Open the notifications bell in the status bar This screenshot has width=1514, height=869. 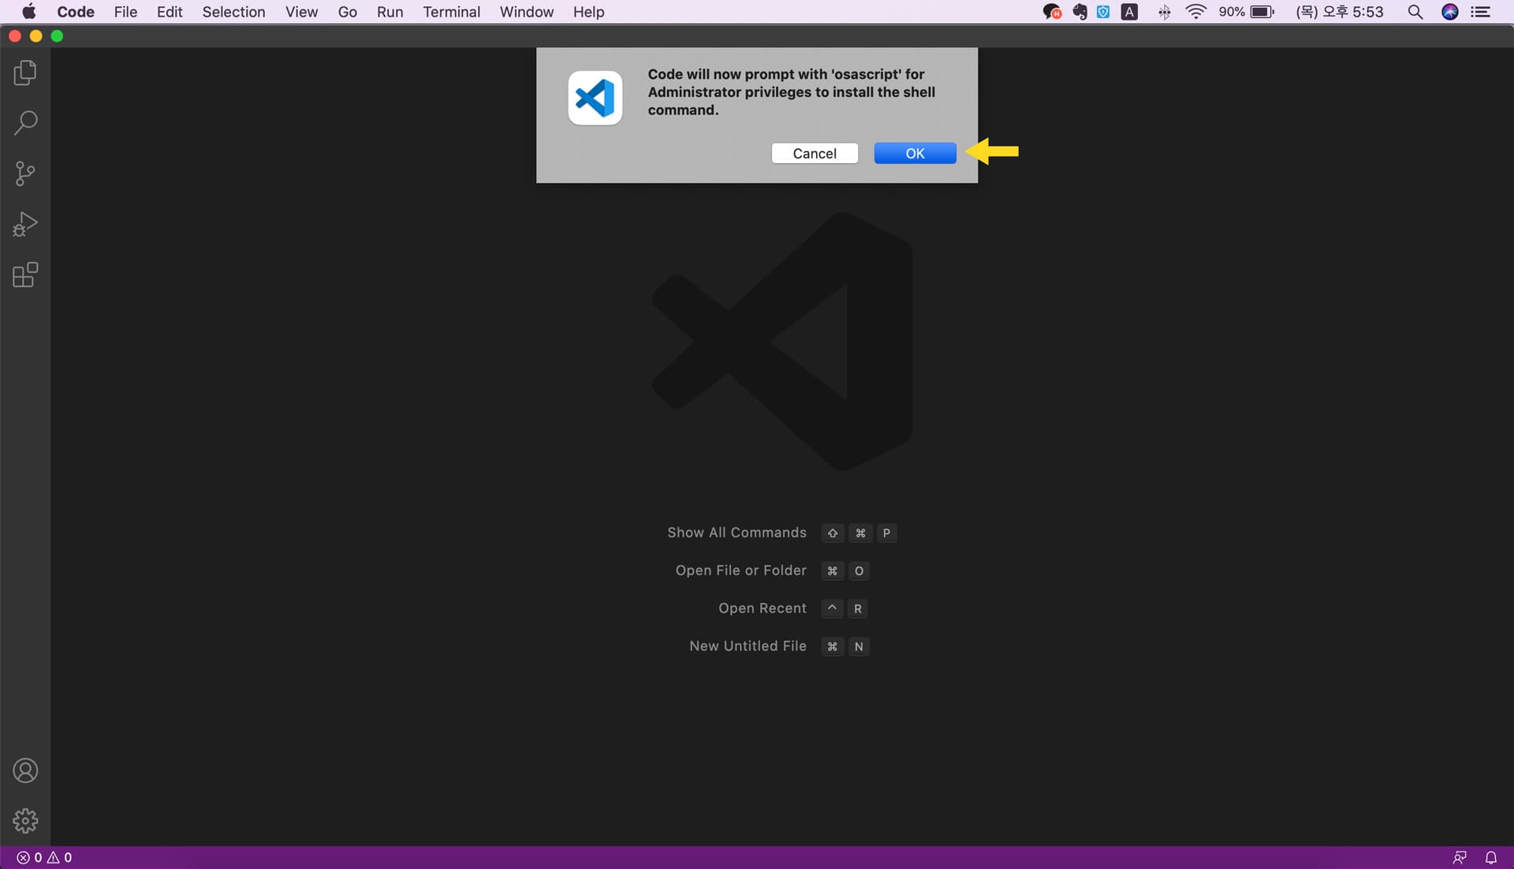pyautogui.click(x=1491, y=857)
